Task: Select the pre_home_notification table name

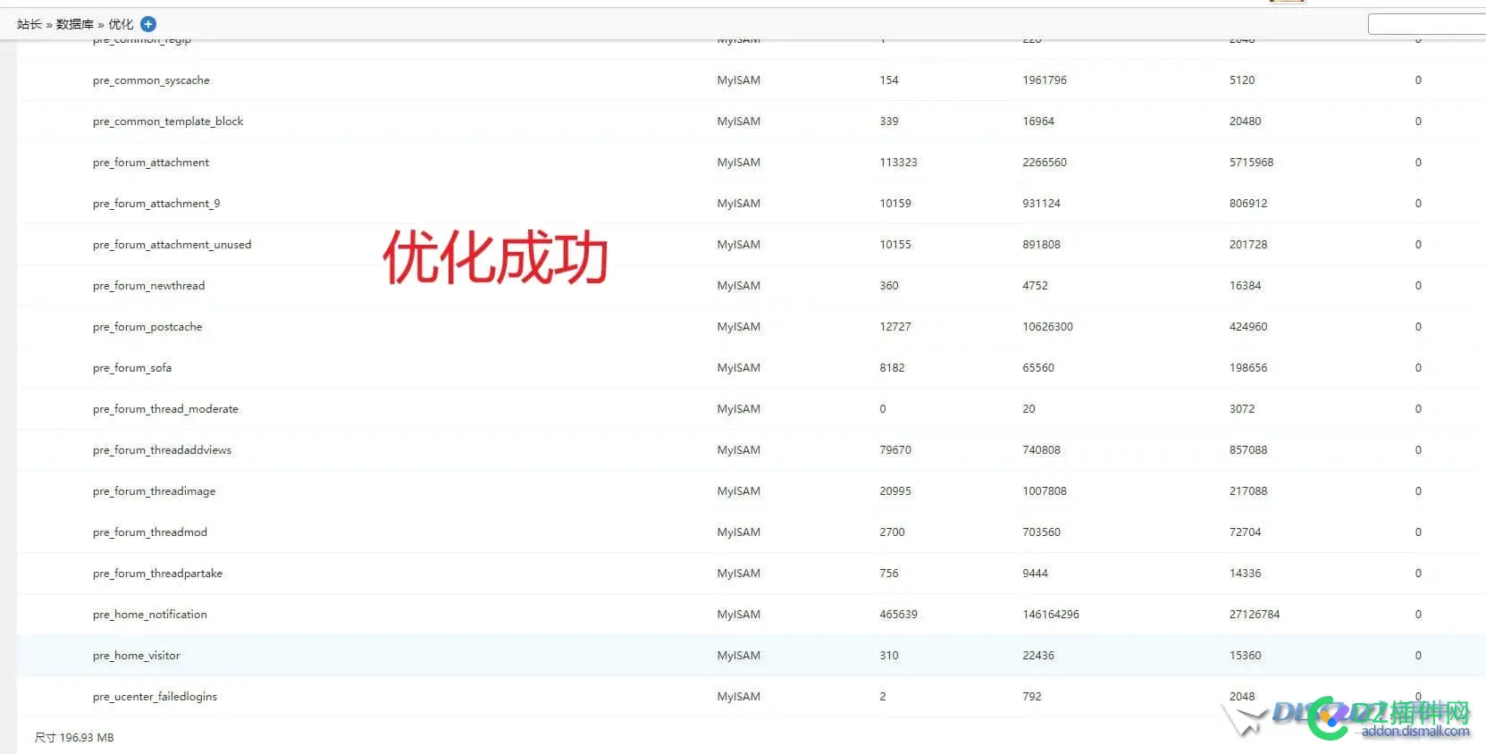Action: [x=150, y=615]
